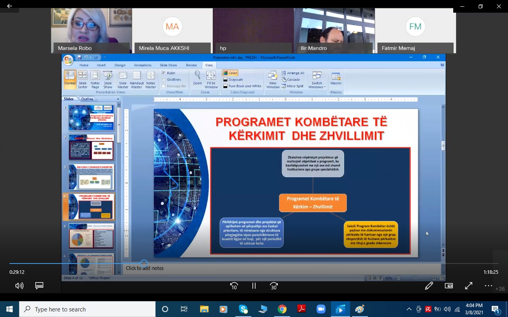Switch to Grayscale view mode

click(x=233, y=80)
